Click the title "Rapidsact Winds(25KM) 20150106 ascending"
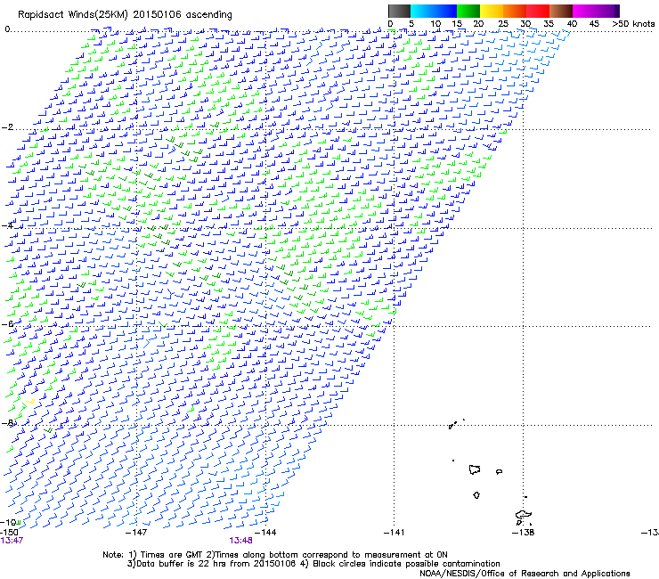 pyautogui.click(x=125, y=15)
